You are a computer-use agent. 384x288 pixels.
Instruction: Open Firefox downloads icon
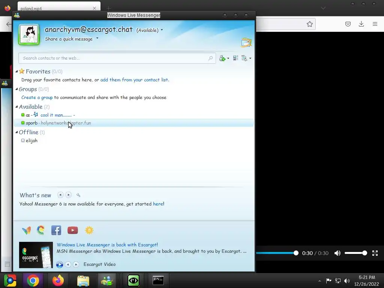[361, 24]
